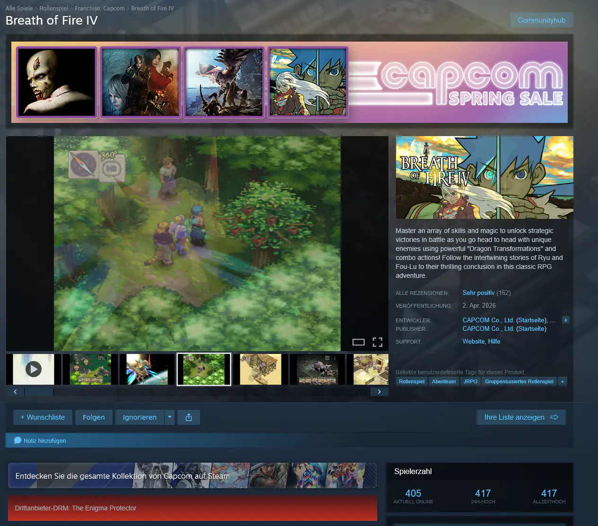The width and height of the screenshot is (598, 526).
Task: Click the share icon button
Action: click(x=189, y=417)
